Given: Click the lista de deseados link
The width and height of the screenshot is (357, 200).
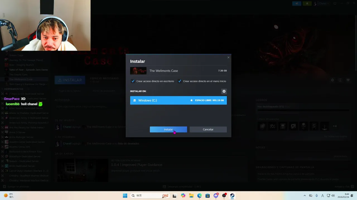Looking at the screenshot, I should 128,143.
